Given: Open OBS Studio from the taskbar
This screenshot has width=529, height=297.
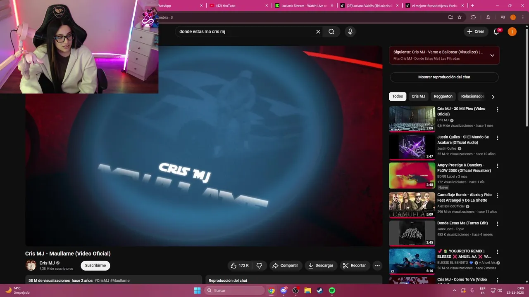Looking at the screenshot, I should (295, 290).
